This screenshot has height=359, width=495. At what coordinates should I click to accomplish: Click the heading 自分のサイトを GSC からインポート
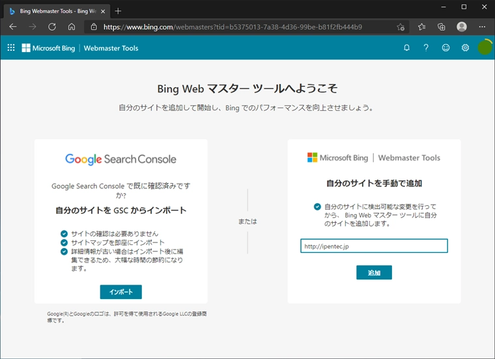[121, 210]
